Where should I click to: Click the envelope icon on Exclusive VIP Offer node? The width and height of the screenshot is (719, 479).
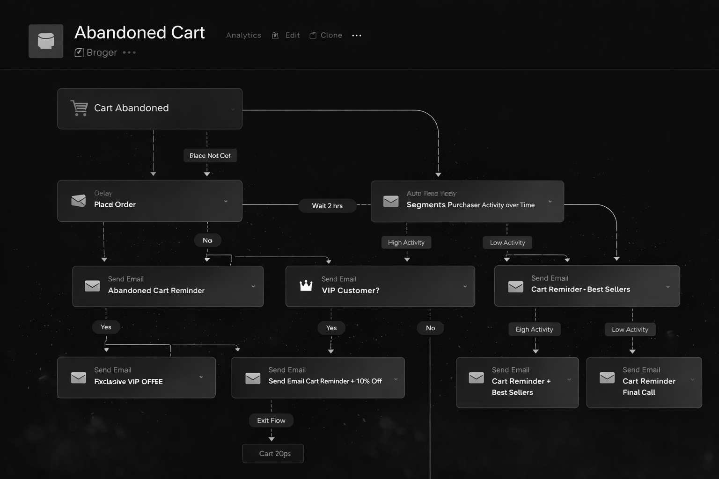78,377
